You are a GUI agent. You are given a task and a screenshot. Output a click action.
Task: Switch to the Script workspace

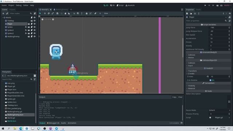tap(120, 5)
